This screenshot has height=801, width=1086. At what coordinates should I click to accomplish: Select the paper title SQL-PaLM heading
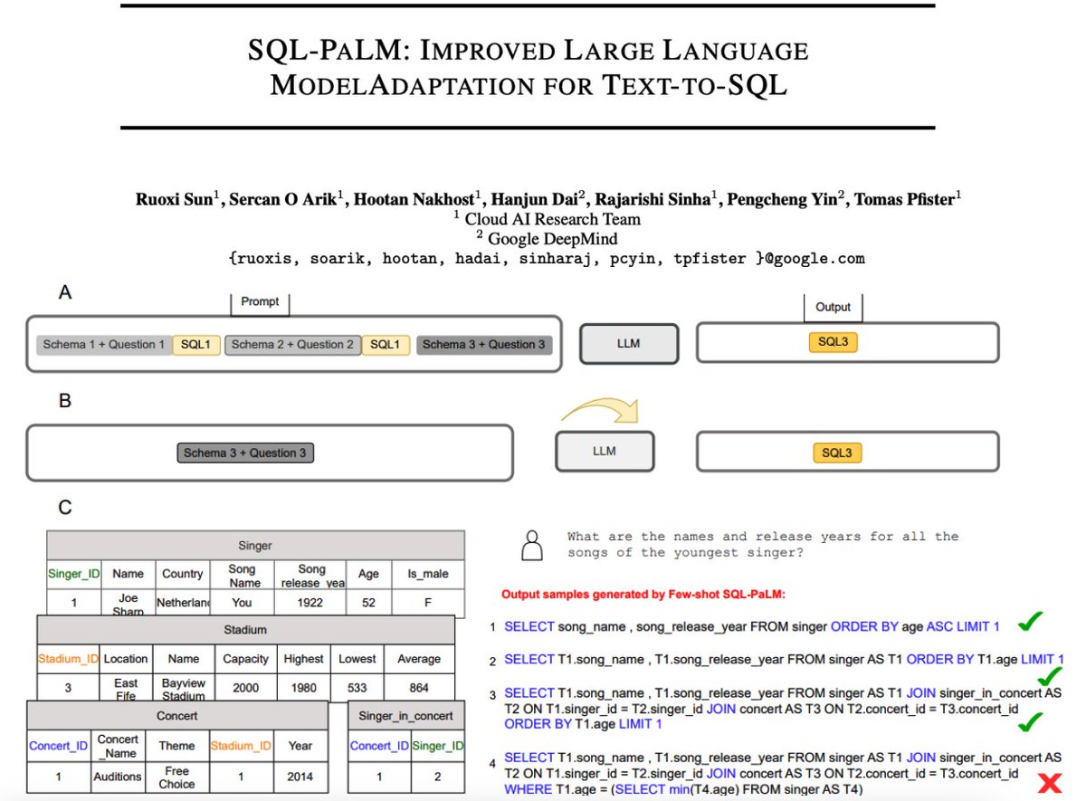point(528,67)
